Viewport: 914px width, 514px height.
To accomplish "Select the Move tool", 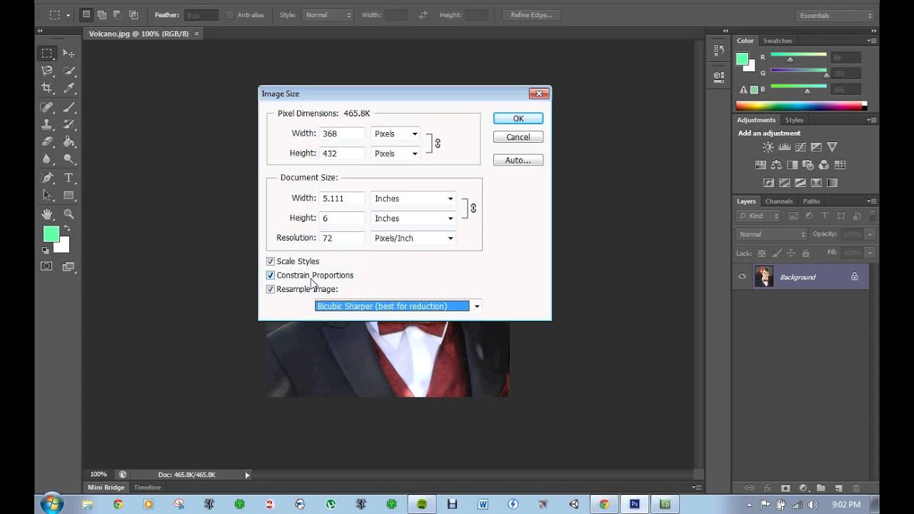I will point(69,53).
